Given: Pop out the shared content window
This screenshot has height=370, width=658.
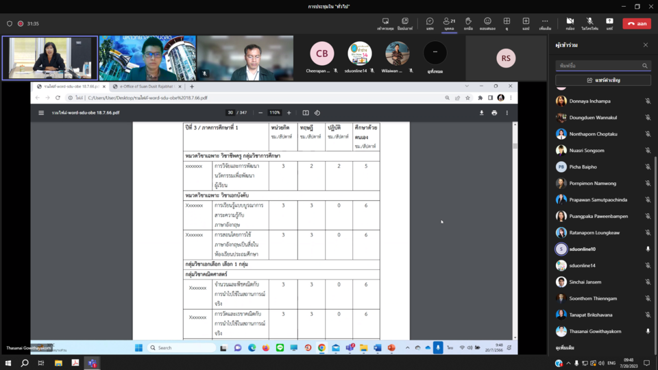Looking at the screenshot, I should tap(404, 23).
